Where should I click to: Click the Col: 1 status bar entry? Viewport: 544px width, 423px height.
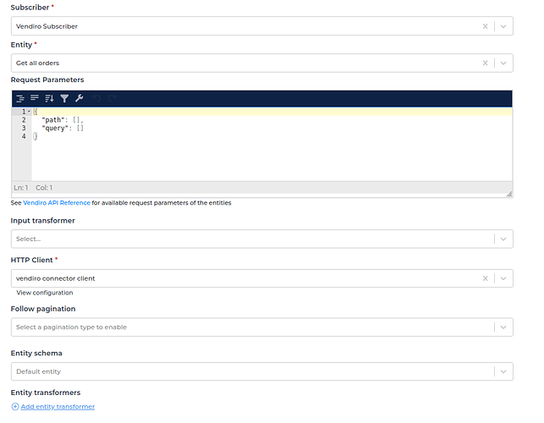point(44,188)
